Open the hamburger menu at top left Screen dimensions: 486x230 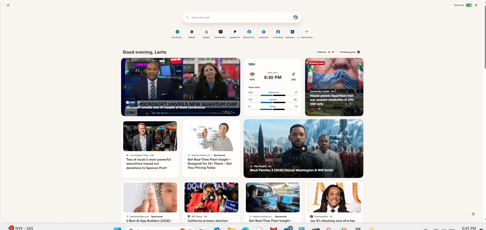point(8,5)
